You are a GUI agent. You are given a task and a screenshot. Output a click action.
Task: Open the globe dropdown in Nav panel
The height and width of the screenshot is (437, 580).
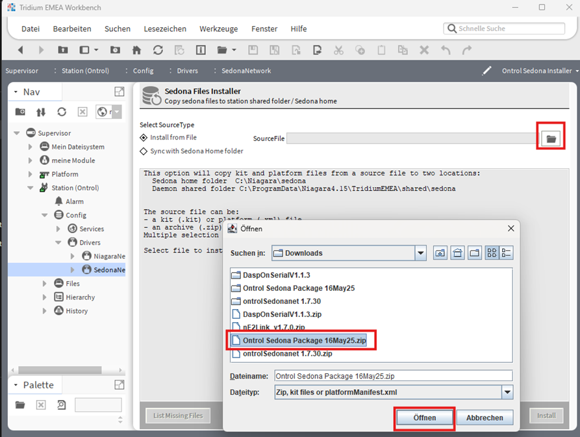pos(117,112)
